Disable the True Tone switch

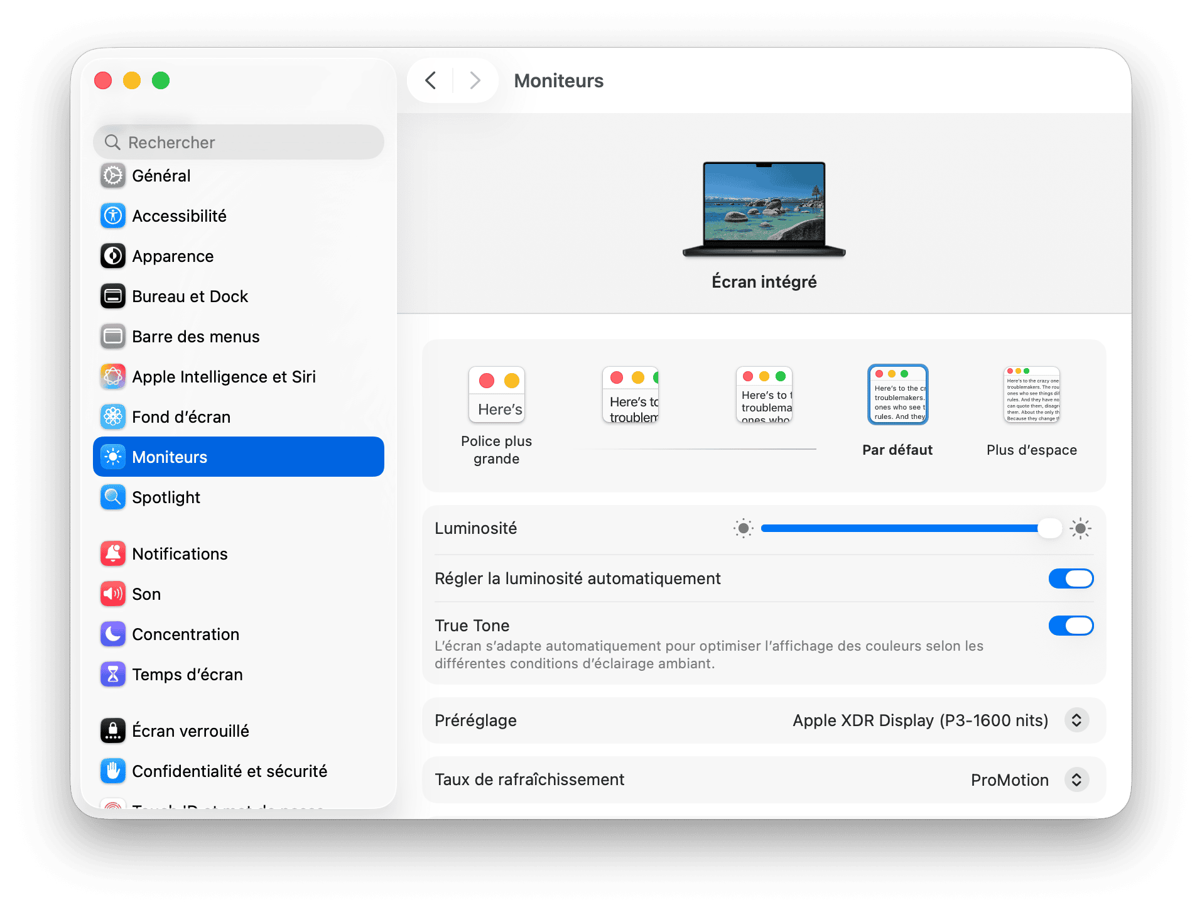pyautogui.click(x=1071, y=626)
